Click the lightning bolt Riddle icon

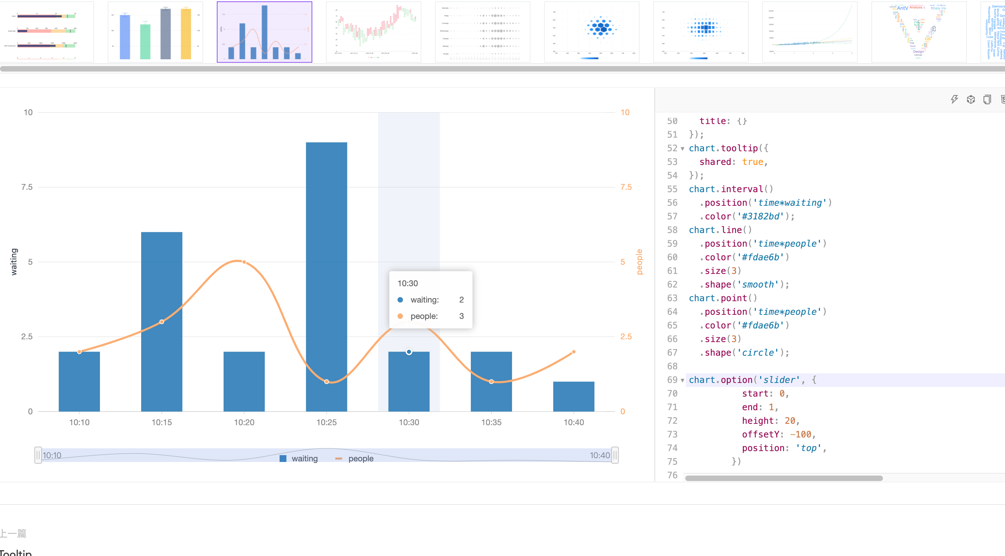[x=954, y=99]
